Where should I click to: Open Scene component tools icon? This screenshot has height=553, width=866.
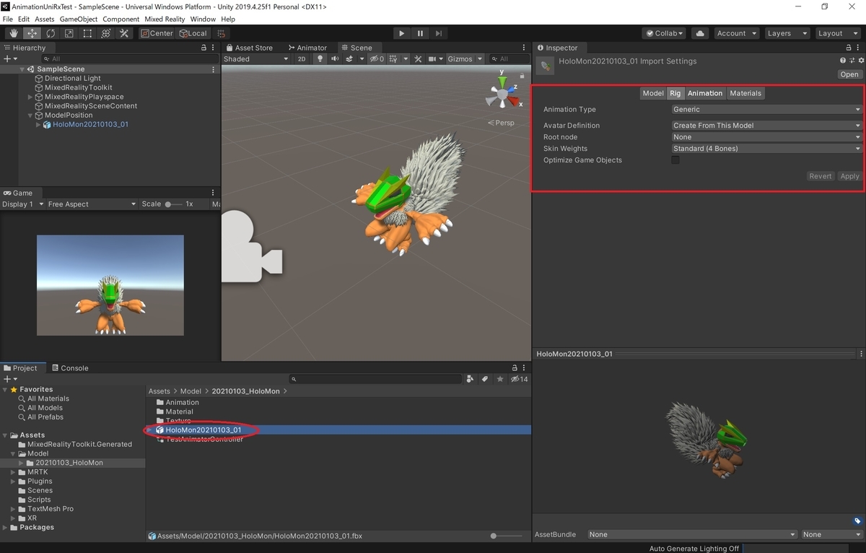click(416, 59)
